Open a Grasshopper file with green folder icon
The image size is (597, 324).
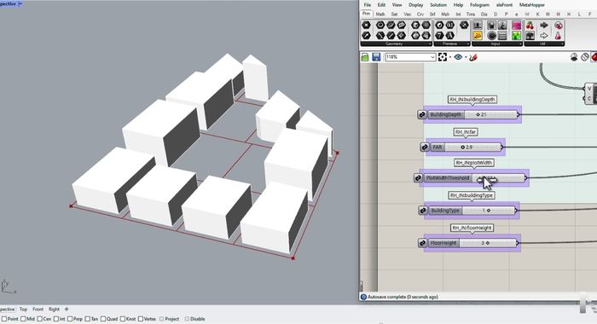tap(365, 57)
